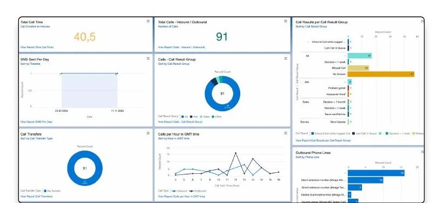The height and width of the screenshot is (203, 442).
Task: Click the Direct extension number bar showing 10
Action: point(365,180)
